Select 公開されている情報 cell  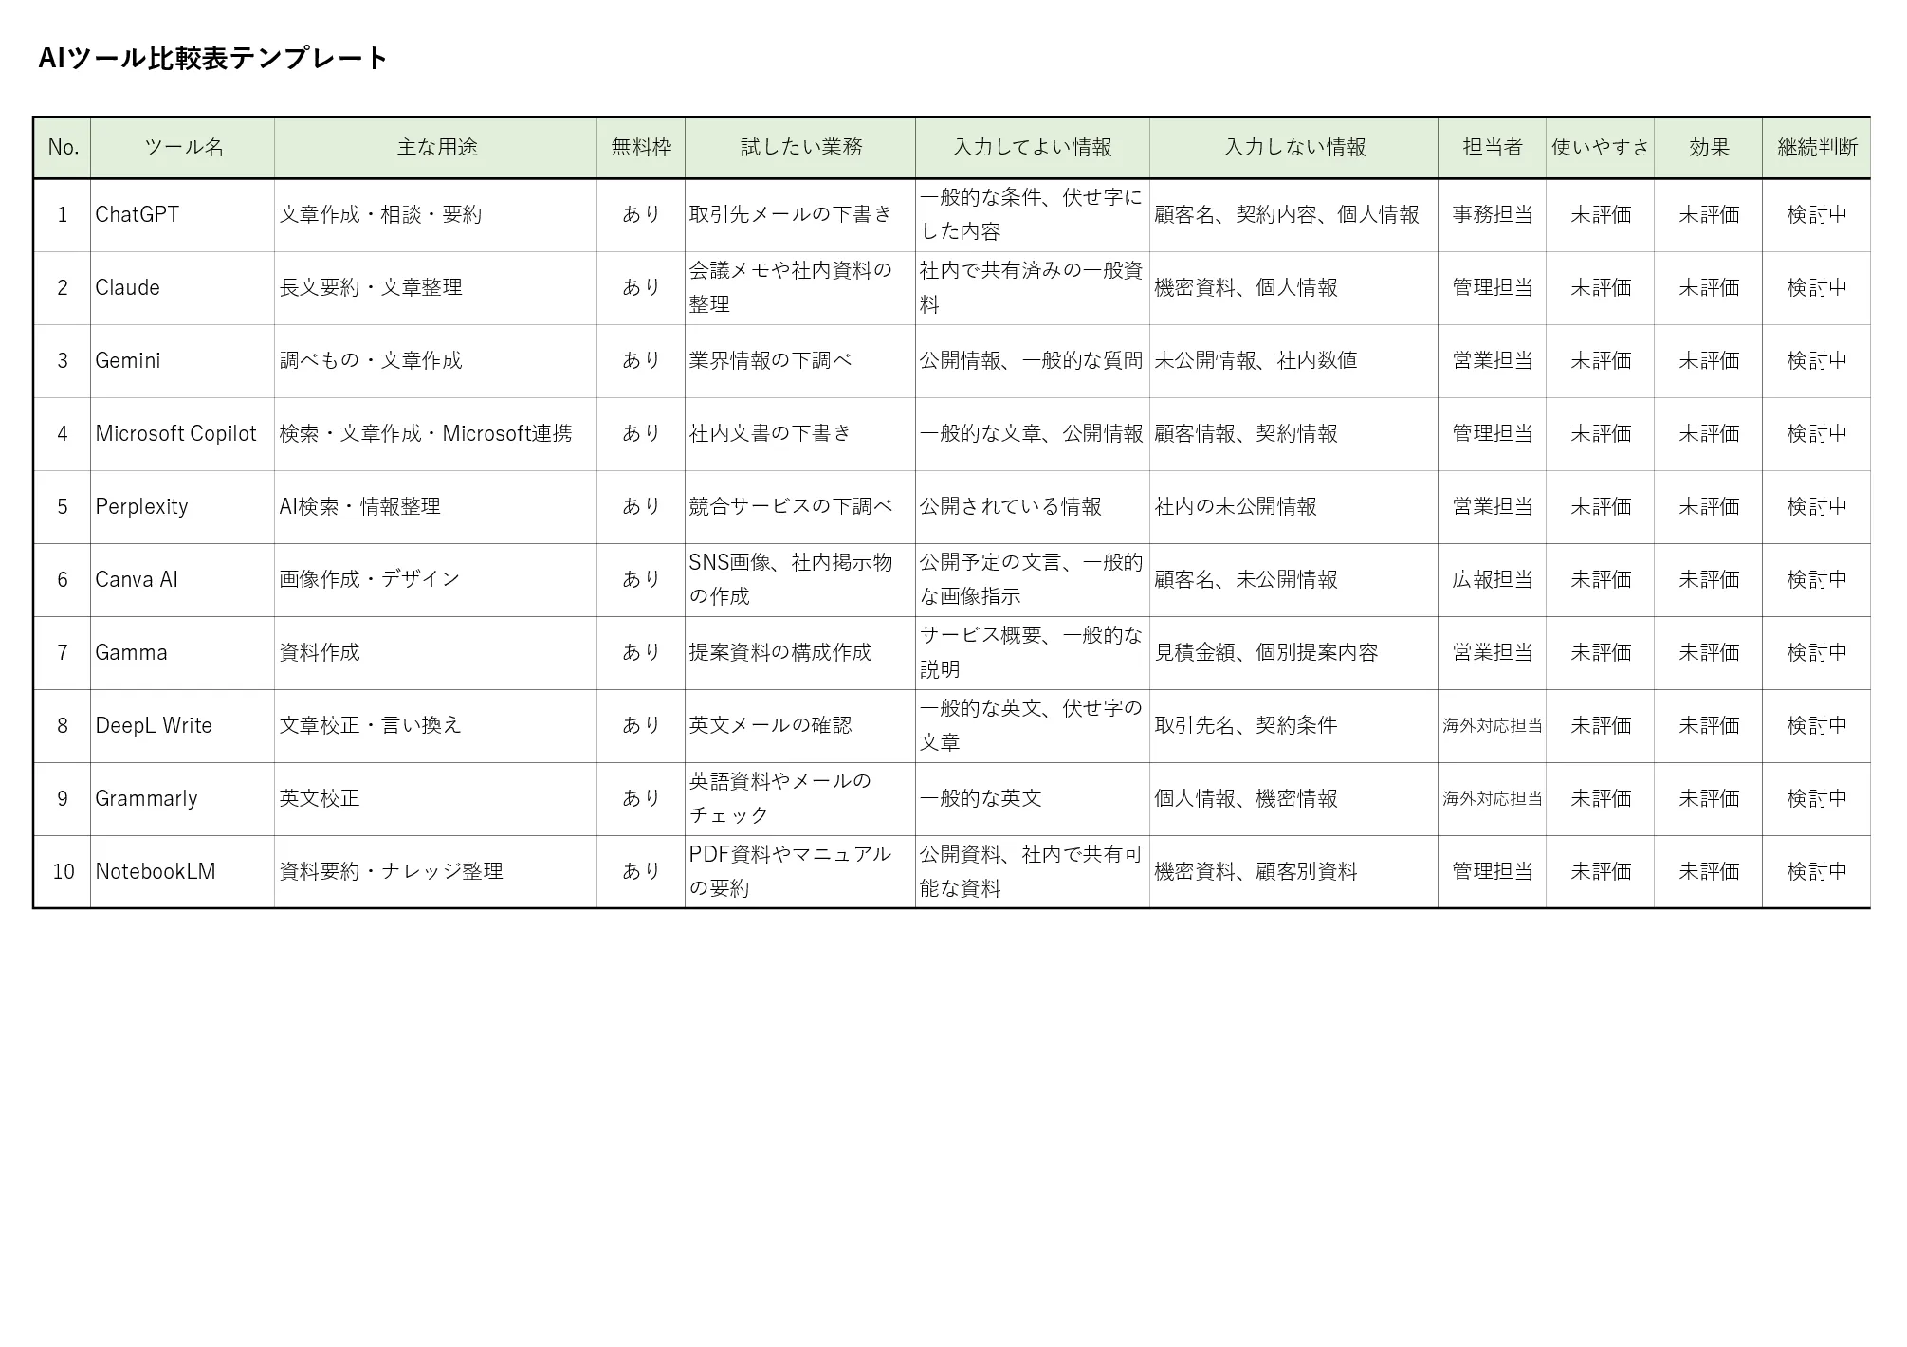[1033, 507]
